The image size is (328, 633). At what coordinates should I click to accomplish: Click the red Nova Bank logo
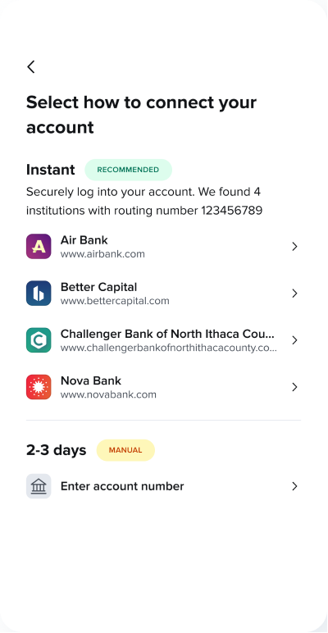click(x=39, y=387)
